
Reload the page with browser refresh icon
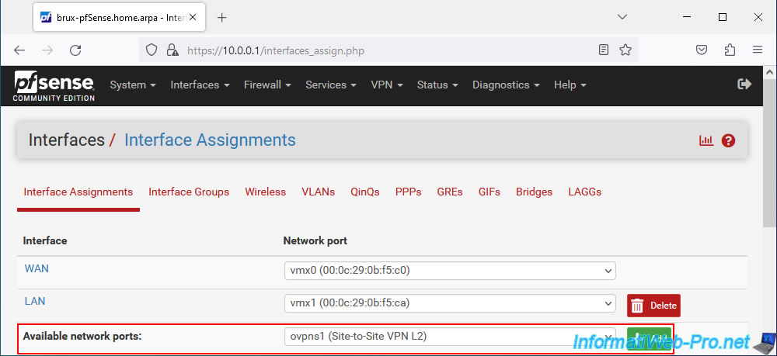pyautogui.click(x=75, y=50)
